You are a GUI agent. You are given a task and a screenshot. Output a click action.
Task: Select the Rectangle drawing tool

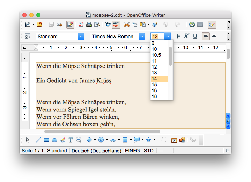46,140
